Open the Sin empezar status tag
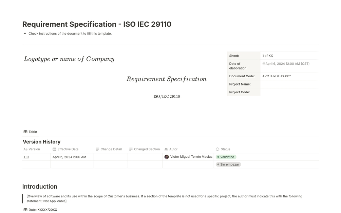Image resolution: width=341 pixels, height=213 pixels. click(x=228, y=164)
